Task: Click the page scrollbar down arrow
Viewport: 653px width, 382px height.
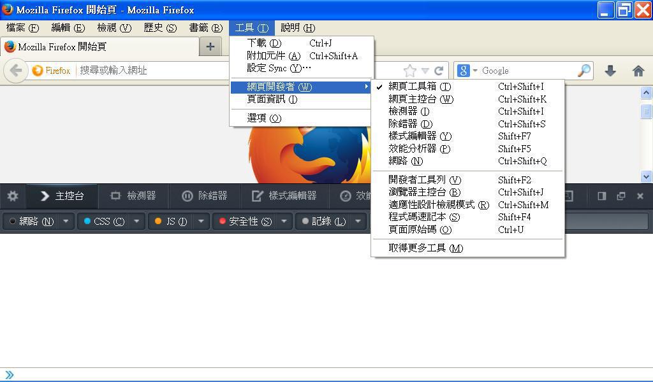Action: [646, 176]
